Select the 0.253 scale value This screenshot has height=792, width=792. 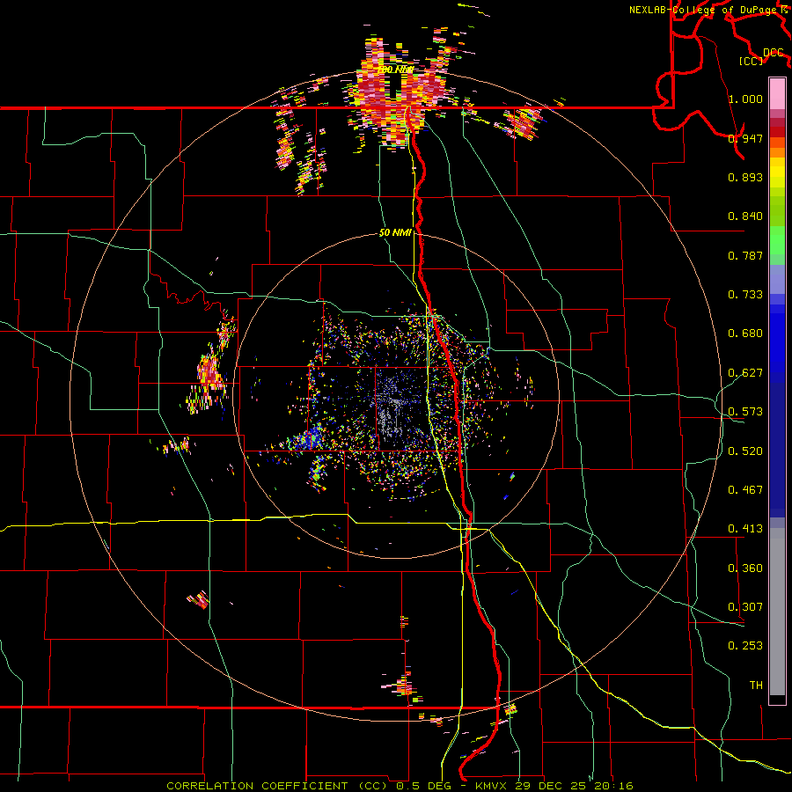pos(745,646)
